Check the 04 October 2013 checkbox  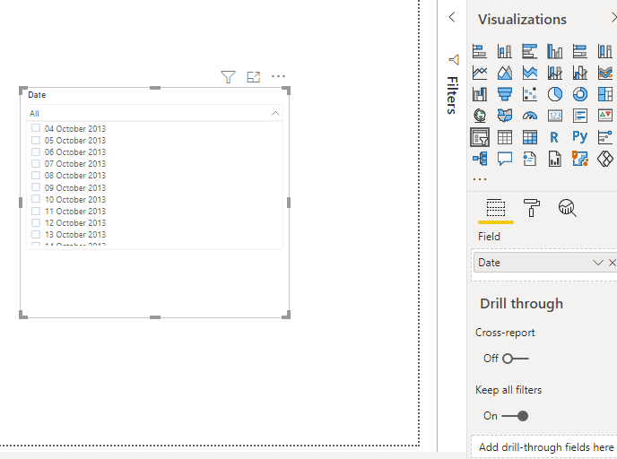(36, 128)
